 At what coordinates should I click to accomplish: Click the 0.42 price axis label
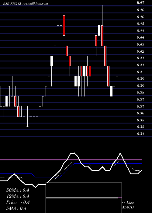[x=140, y=51]
